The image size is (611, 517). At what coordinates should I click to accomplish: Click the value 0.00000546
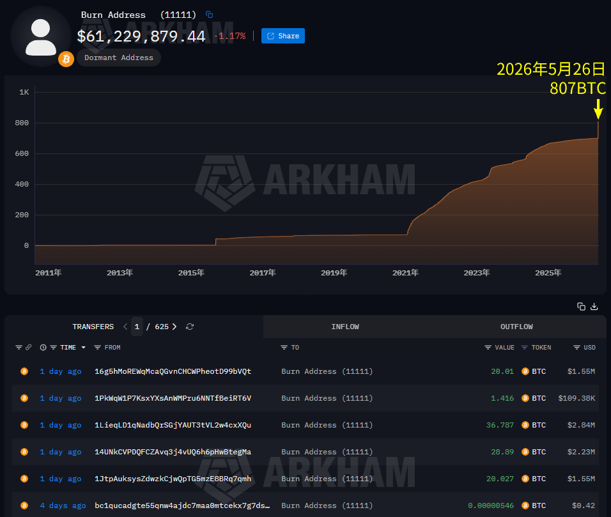491,505
